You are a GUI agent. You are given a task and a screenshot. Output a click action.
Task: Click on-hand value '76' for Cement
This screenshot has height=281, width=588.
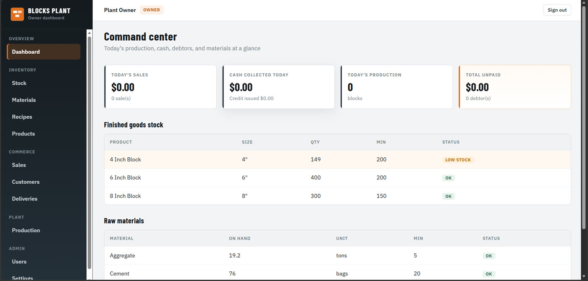pos(232,273)
